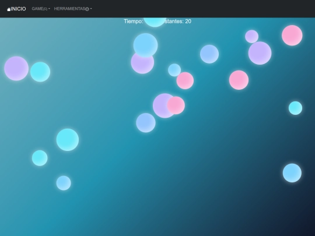Pop the cyan bubble beside the far-left purple bubble
This screenshot has width=315, height=236.
pos(40,72)
